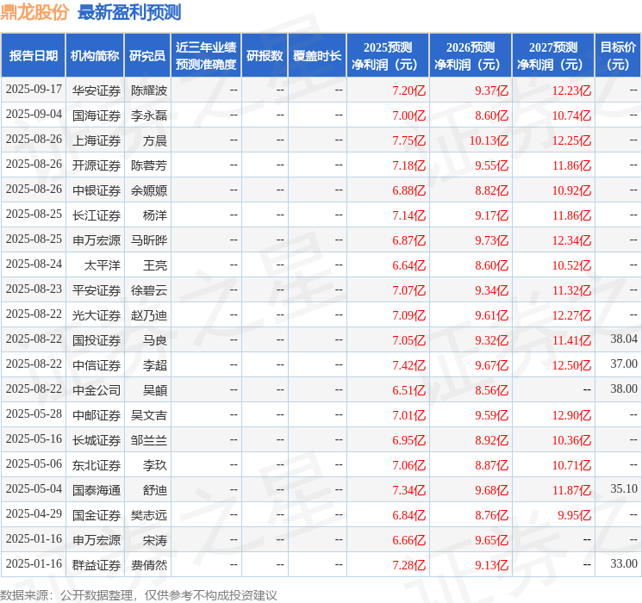Click the date cell 2025-09-04
This screenshot has width=642, height=603.
tap(34, 115)
